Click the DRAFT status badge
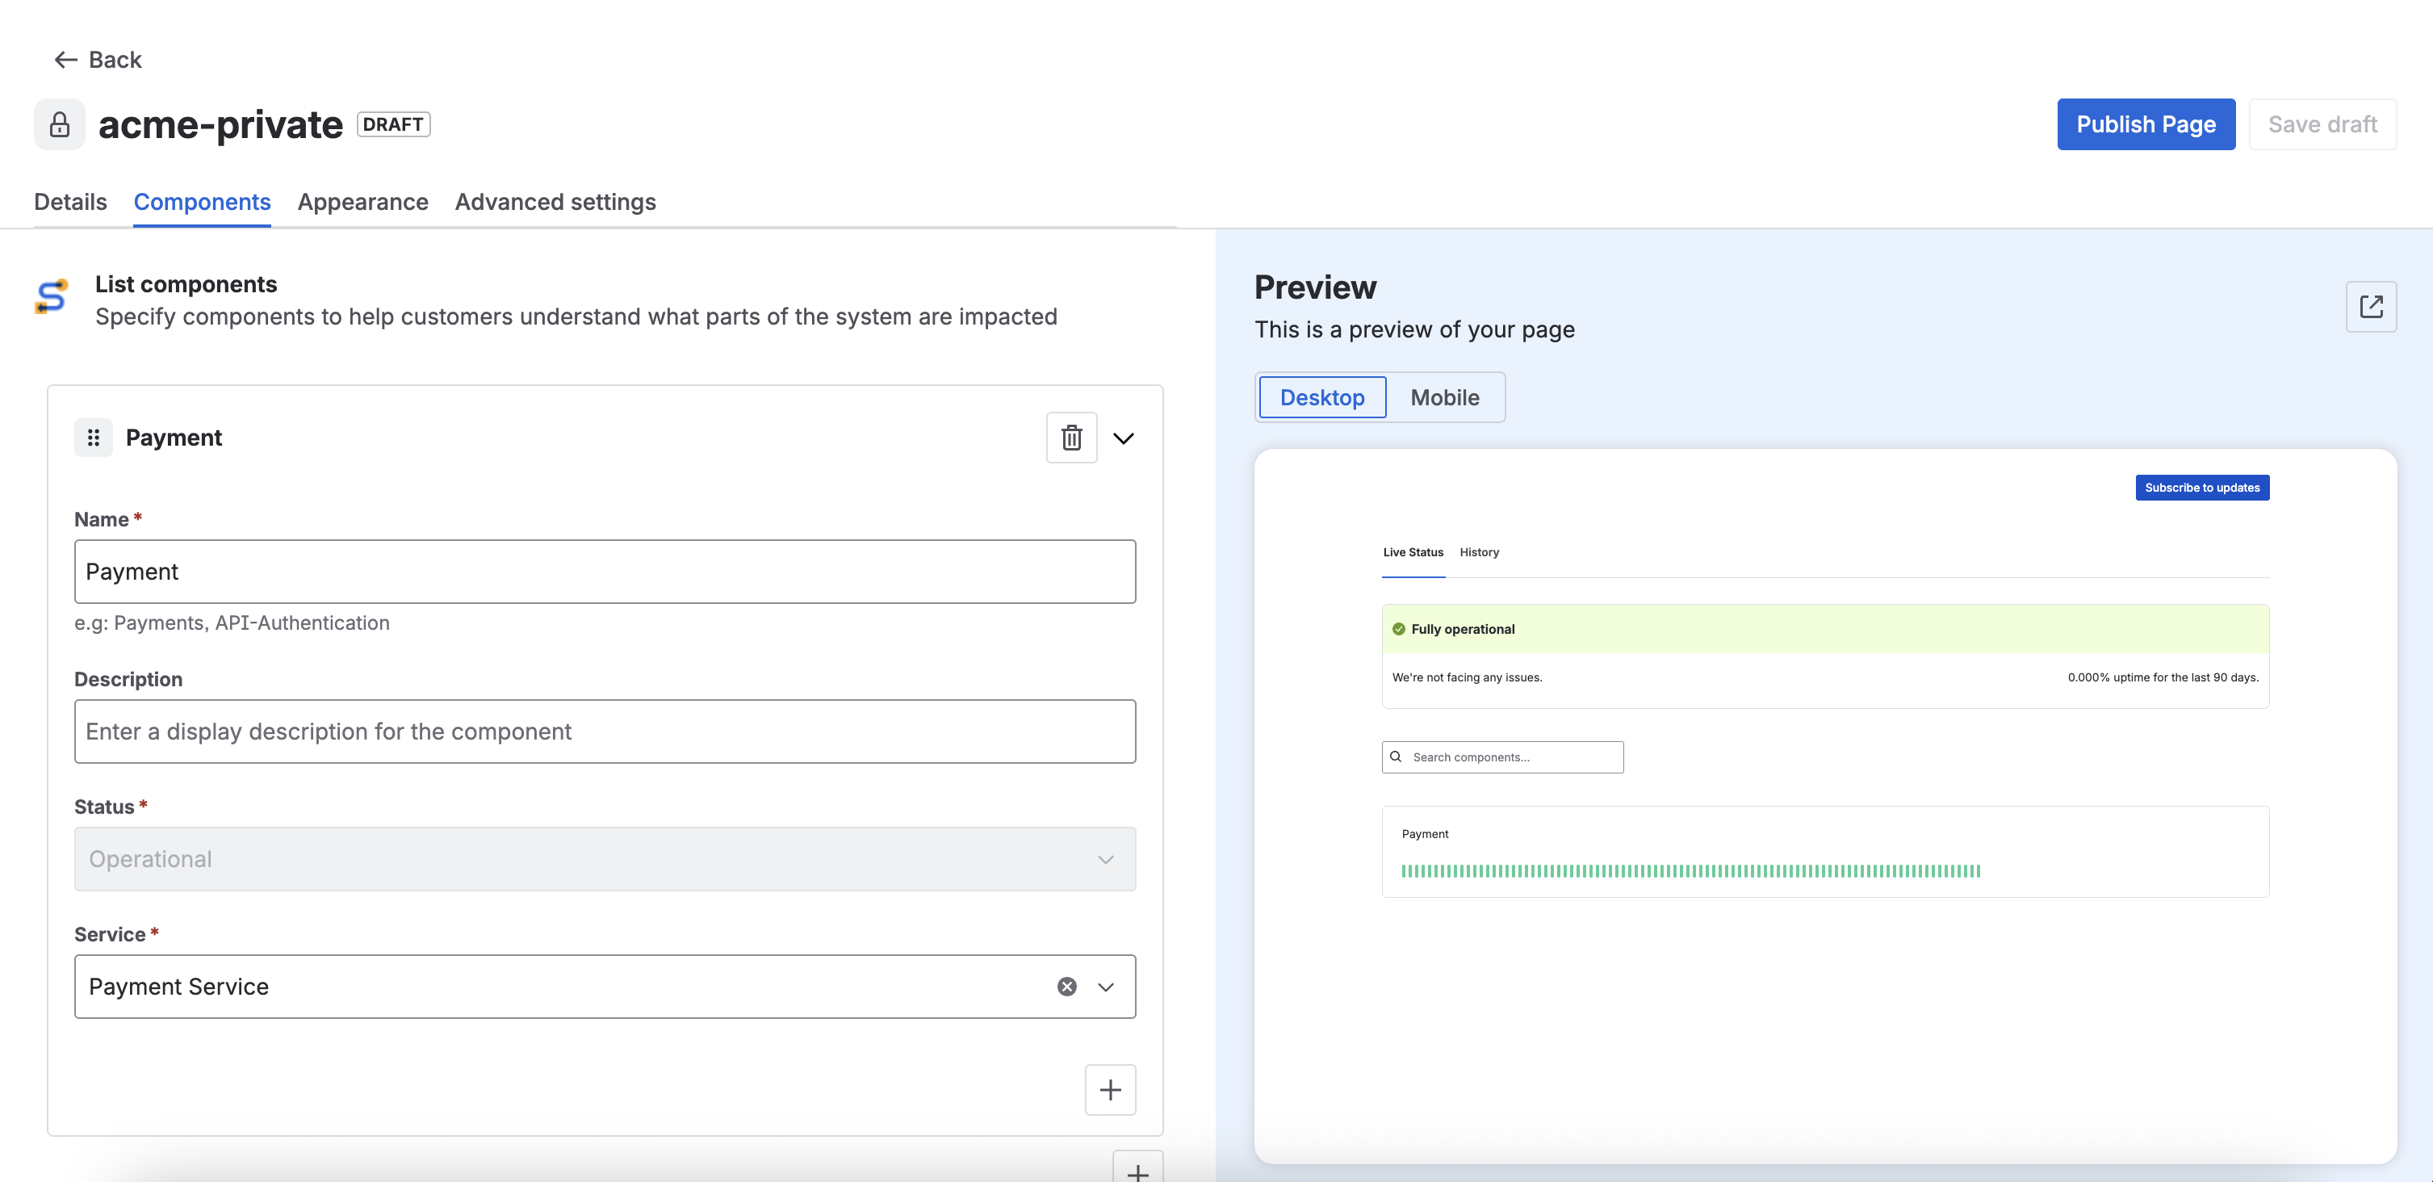 coord(393,124)
